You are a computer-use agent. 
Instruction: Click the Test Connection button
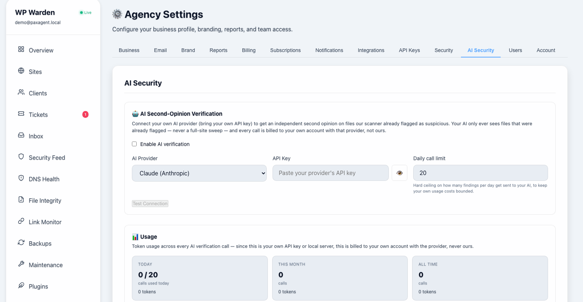[x=150, y=204]
